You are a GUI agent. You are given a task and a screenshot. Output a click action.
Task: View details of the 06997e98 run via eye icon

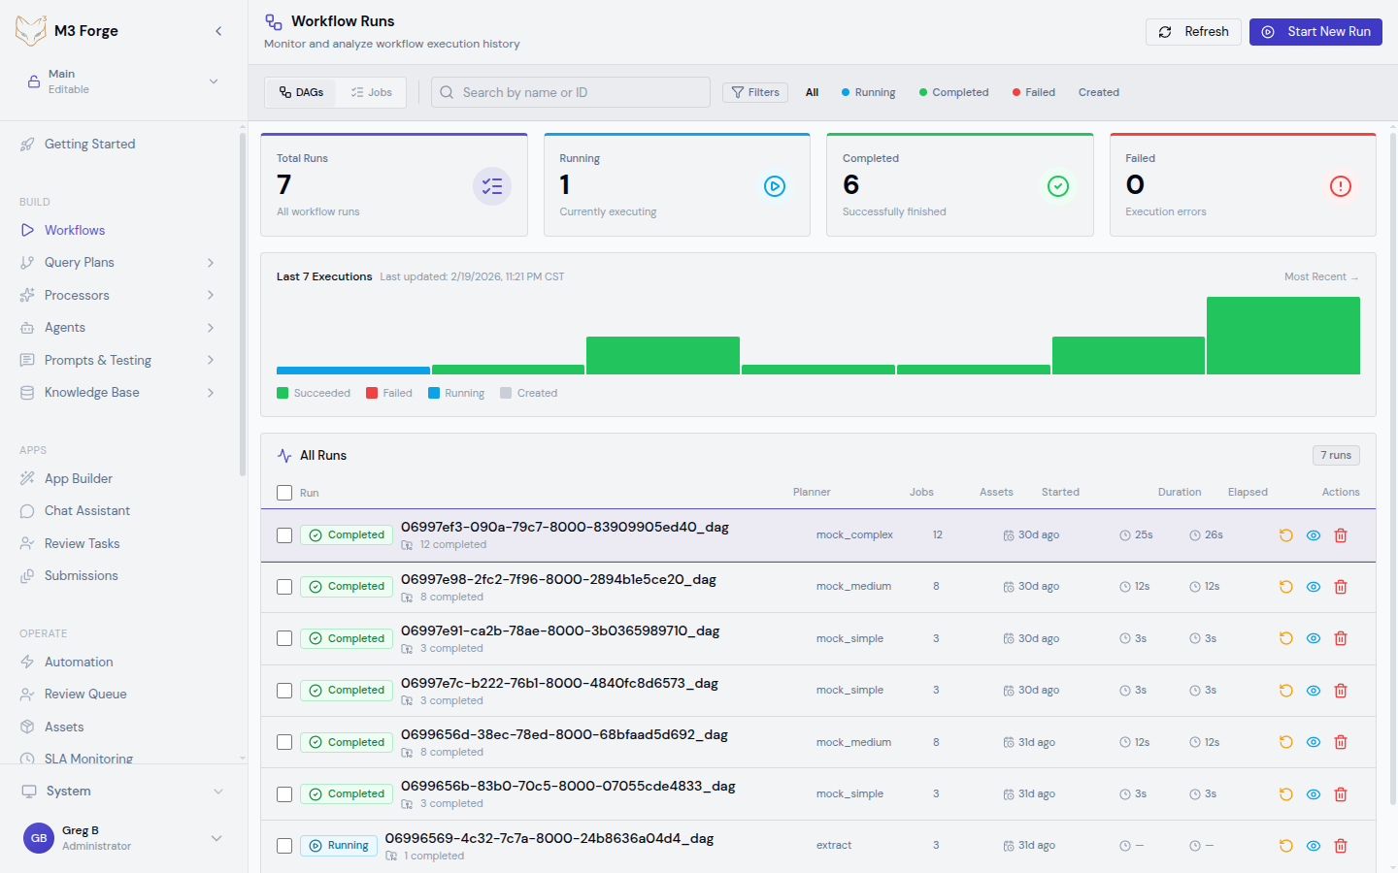(x=1313, y=586)
